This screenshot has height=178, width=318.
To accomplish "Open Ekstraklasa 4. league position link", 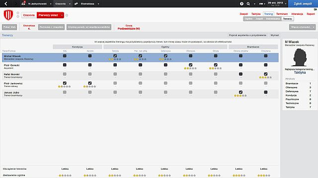I will coord(29,27).
